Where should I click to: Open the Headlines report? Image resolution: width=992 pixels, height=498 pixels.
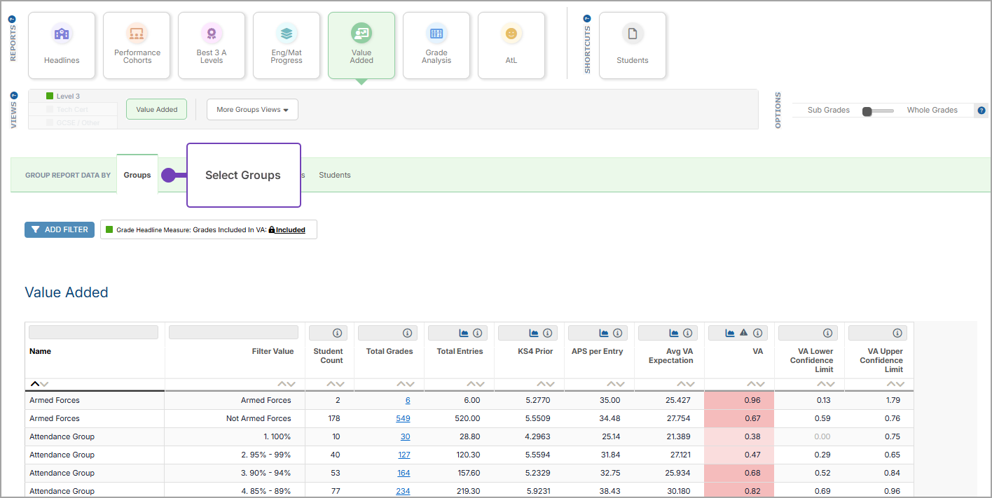(62, 45)
